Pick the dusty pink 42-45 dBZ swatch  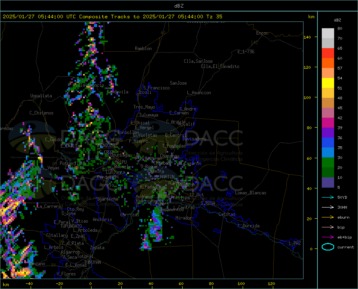click(x=328, y=112)
